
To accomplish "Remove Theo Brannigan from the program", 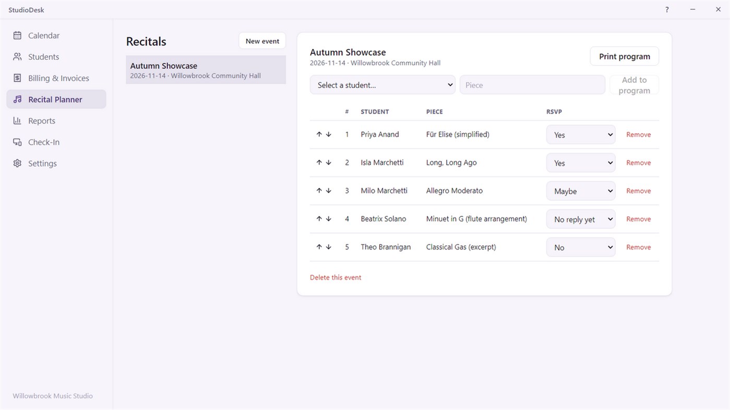I will click(x=639, y=247).
